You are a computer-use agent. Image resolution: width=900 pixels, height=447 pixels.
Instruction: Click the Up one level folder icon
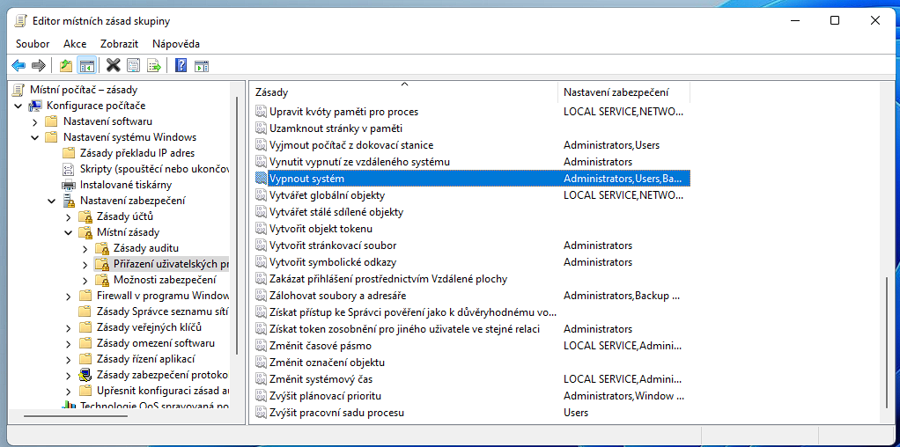(x=66, y=65)
